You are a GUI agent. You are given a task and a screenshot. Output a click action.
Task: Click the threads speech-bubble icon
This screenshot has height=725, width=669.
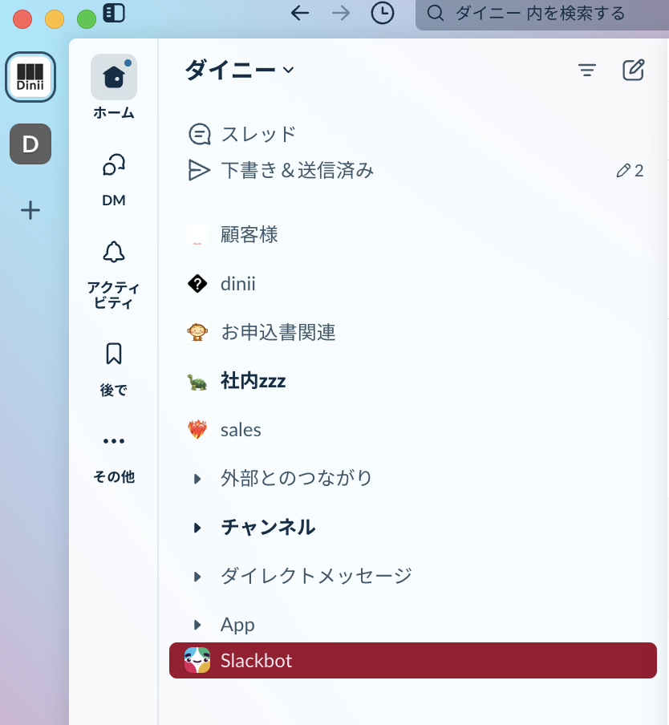tap(199, 135)
